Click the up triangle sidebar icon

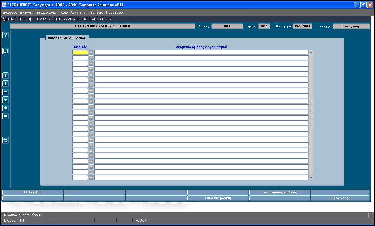(x=5, y=91)
